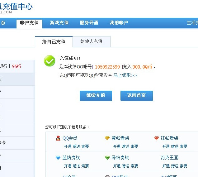The height and width of the screenshot is (177, 198).
Task: Open the 红钻贵族 service link
Action: click(169, 138)
